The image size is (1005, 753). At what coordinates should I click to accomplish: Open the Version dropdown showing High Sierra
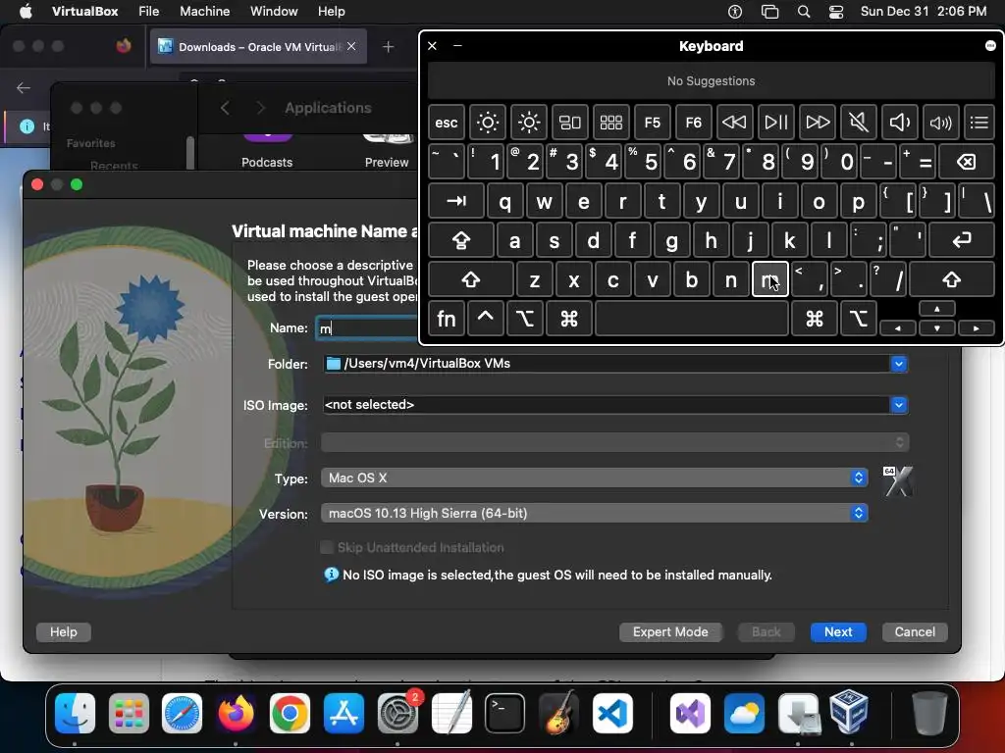point(594,513)
